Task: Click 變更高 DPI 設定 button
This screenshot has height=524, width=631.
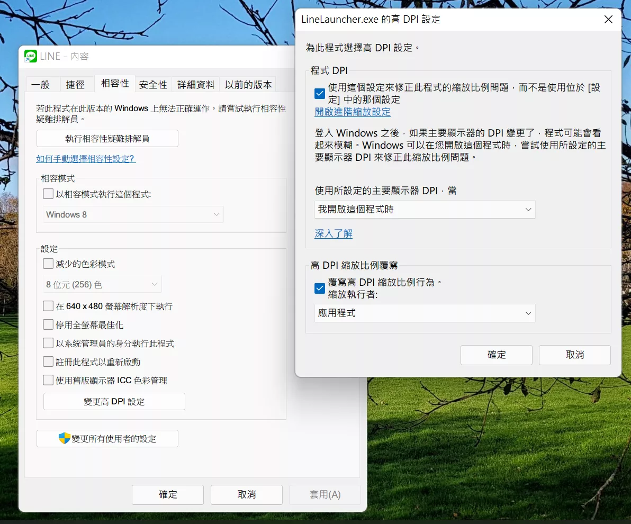Action: 114,402
